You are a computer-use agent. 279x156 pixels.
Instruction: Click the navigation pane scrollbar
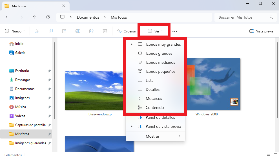pos(54,81)
